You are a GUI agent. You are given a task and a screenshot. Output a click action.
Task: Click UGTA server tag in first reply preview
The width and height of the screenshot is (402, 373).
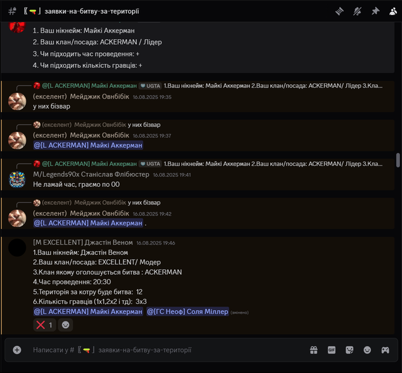point(151,86)
